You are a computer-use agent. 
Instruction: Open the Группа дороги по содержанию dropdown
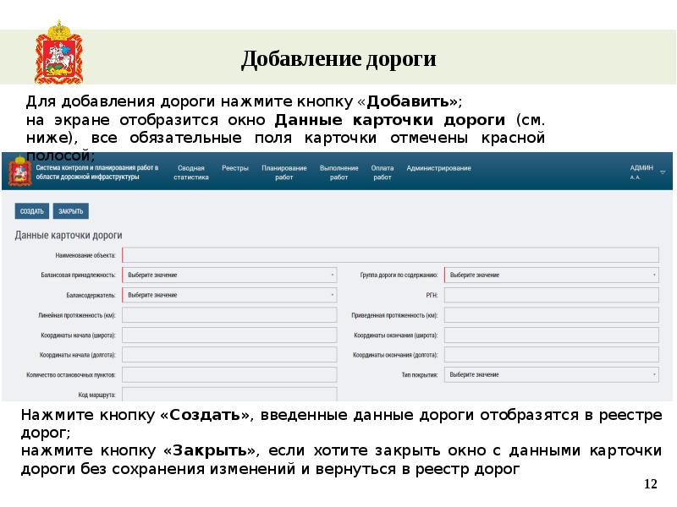click(551, 275)
